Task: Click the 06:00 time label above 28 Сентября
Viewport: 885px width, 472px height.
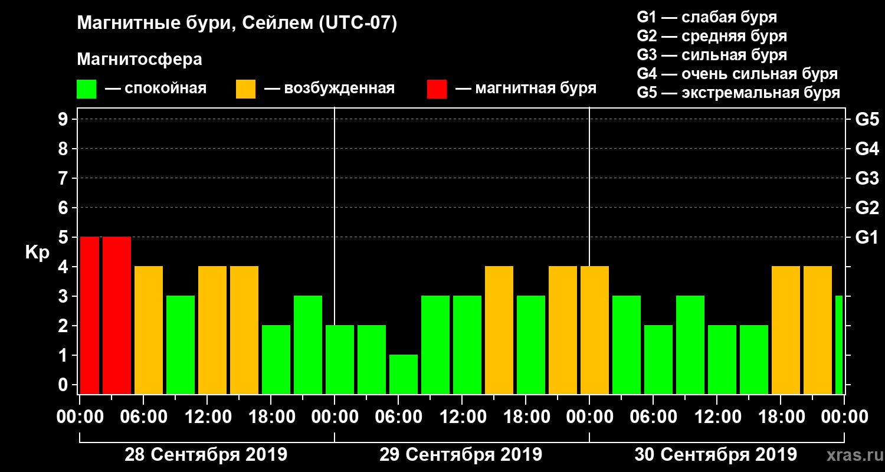Action: 143,417
